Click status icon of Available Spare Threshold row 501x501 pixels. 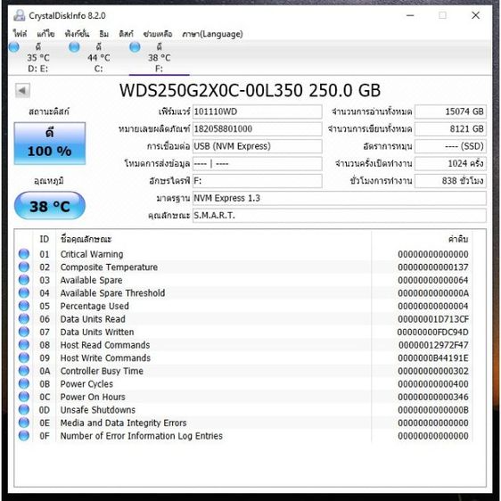[24, 292]
